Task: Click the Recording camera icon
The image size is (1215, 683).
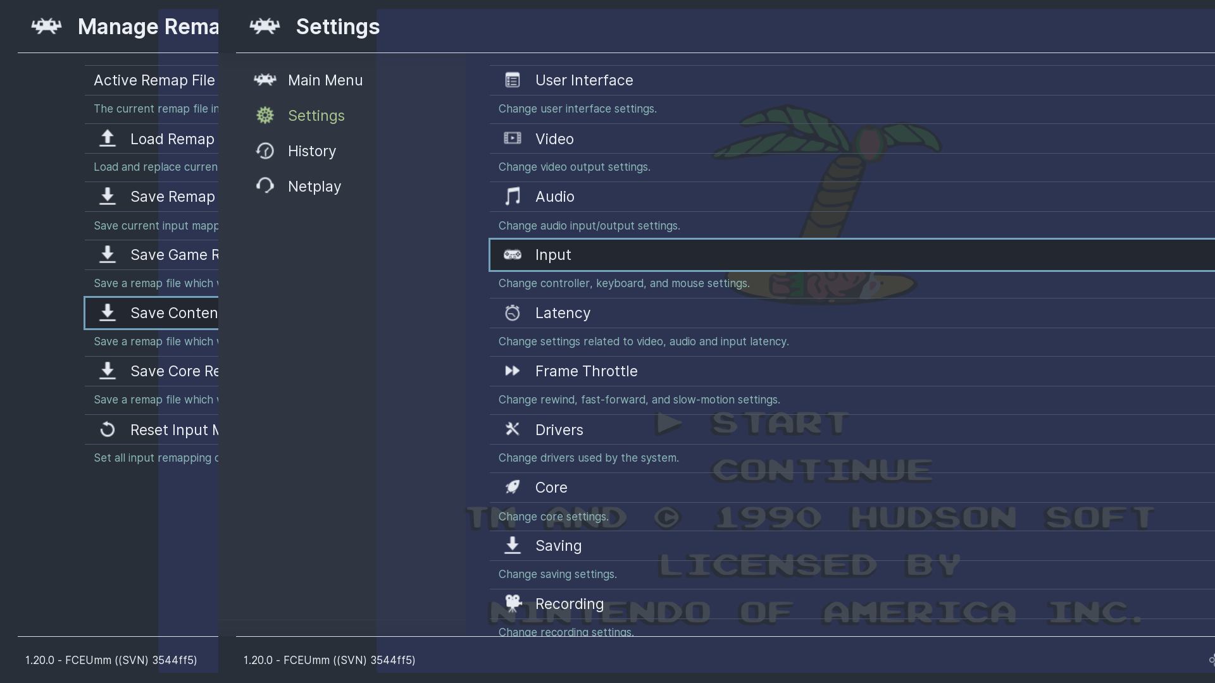Action: coord(512,603)
